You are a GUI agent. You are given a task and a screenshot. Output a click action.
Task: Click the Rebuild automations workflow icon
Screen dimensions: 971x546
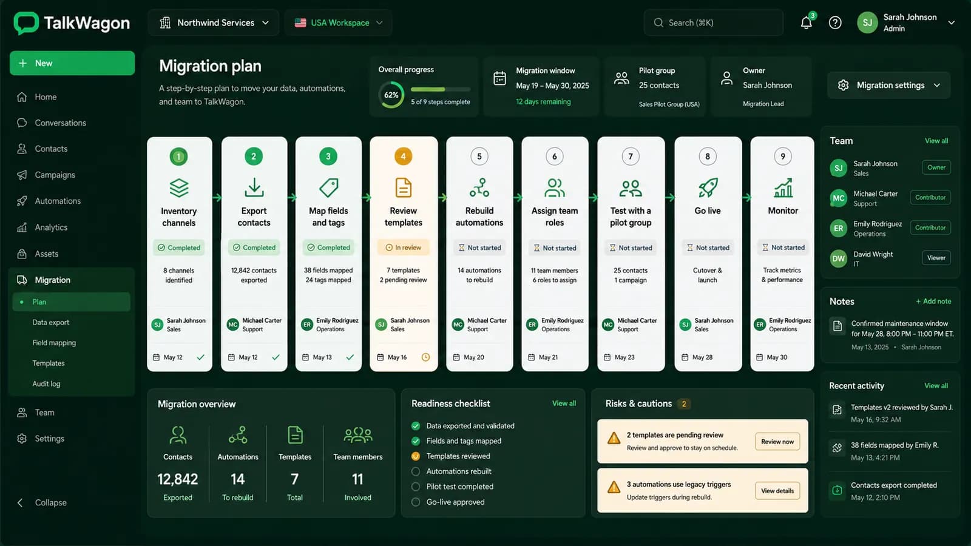479,187
